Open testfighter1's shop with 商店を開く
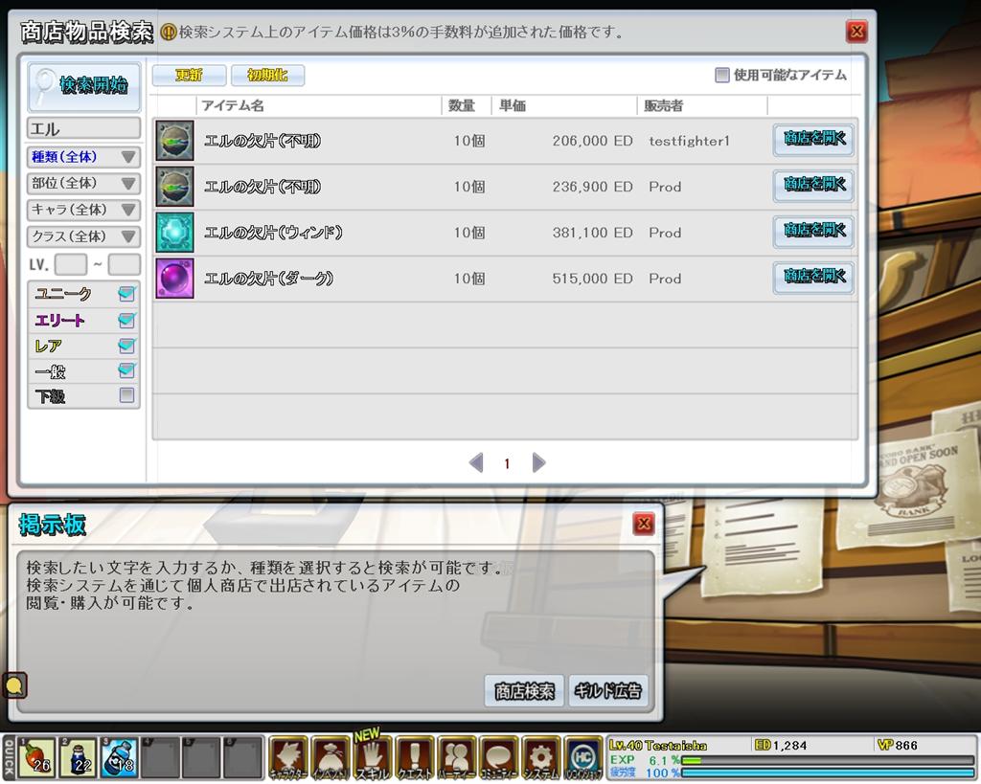Image resolution: width=981 pixels, height=784 pixels. [x=813, y=138]
